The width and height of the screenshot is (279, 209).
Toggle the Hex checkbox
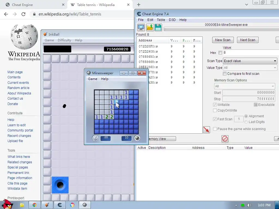point(220,53)
